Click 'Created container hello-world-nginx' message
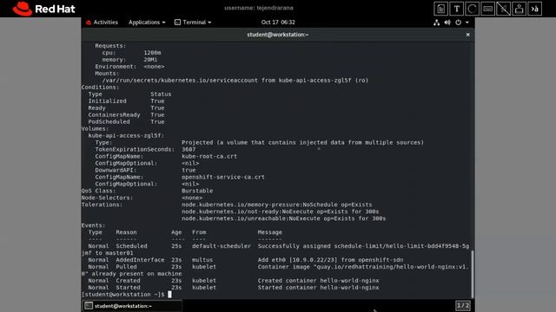 coord(319,281)
